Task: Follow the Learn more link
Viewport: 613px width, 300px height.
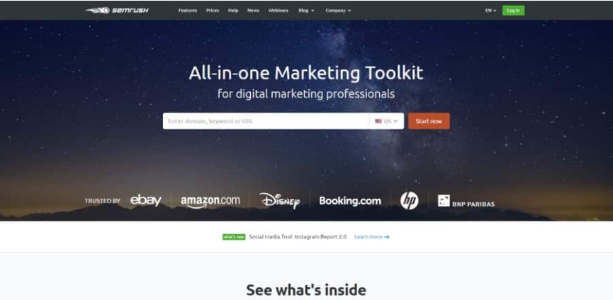Action: (372, 237)
